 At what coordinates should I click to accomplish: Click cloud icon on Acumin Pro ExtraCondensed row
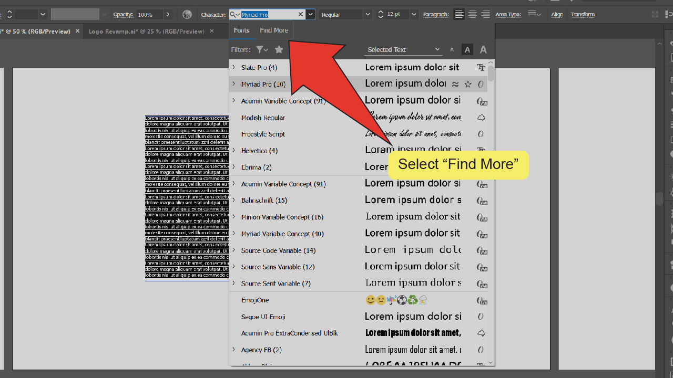pyautogui.click(x=481, y=333)
